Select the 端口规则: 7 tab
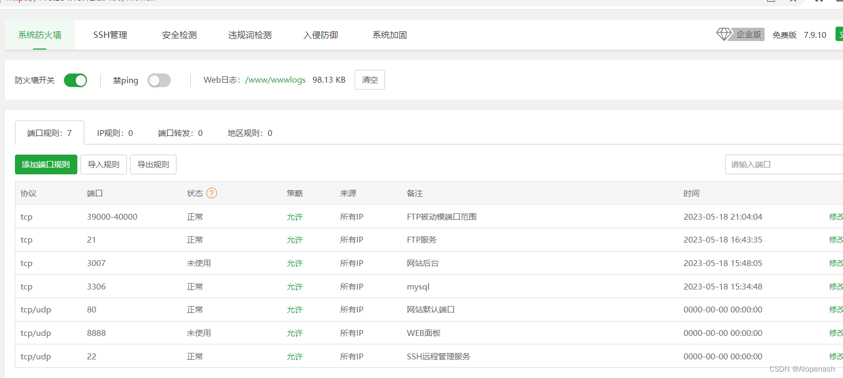Screen dimensions: 843x378 (50, 133)
